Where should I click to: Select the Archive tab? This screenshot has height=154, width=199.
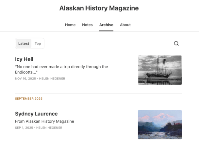(x=106, y=25)
